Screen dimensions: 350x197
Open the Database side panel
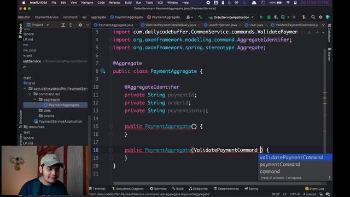[329, 33]
